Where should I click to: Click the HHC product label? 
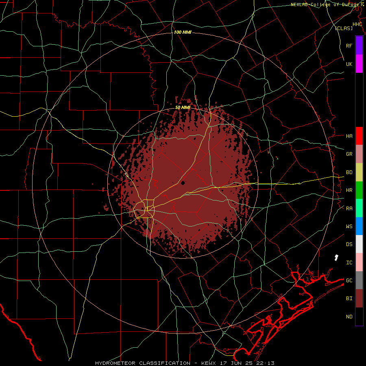(357, 24)
